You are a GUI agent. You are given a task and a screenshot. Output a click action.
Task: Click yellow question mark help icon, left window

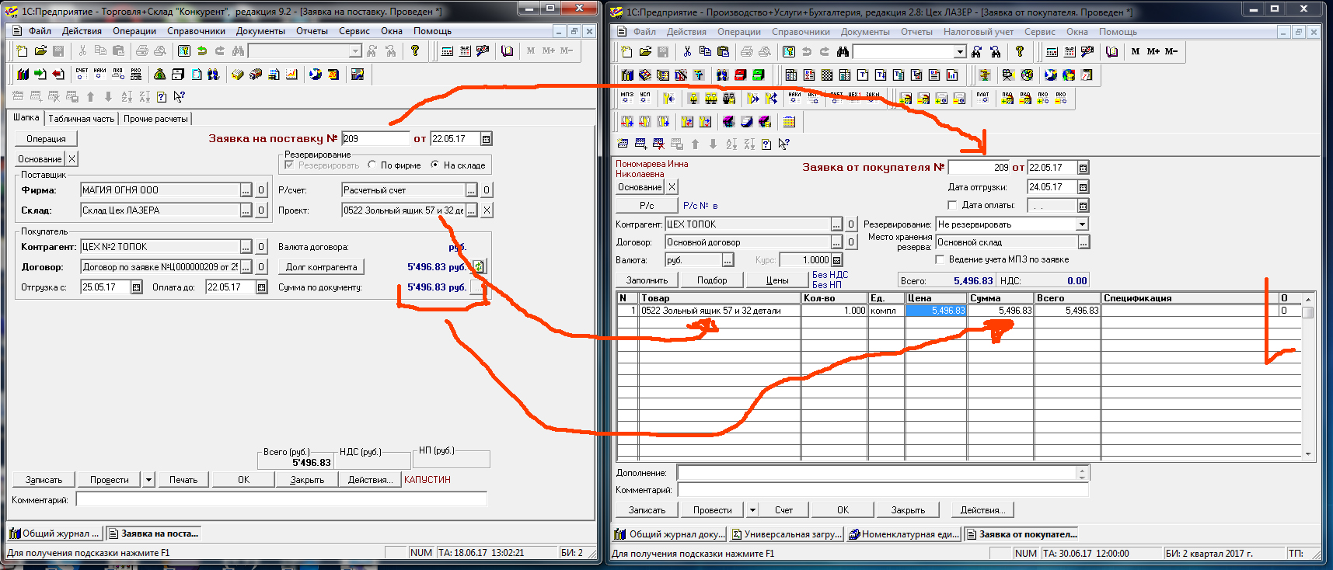tap(415, 51)
